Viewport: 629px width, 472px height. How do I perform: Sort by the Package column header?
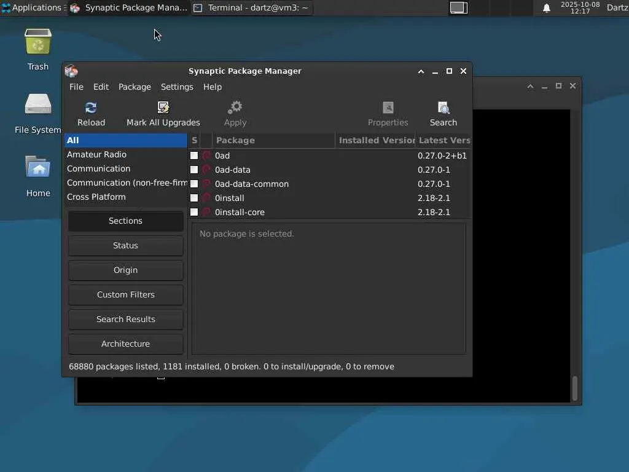[273, 141]
